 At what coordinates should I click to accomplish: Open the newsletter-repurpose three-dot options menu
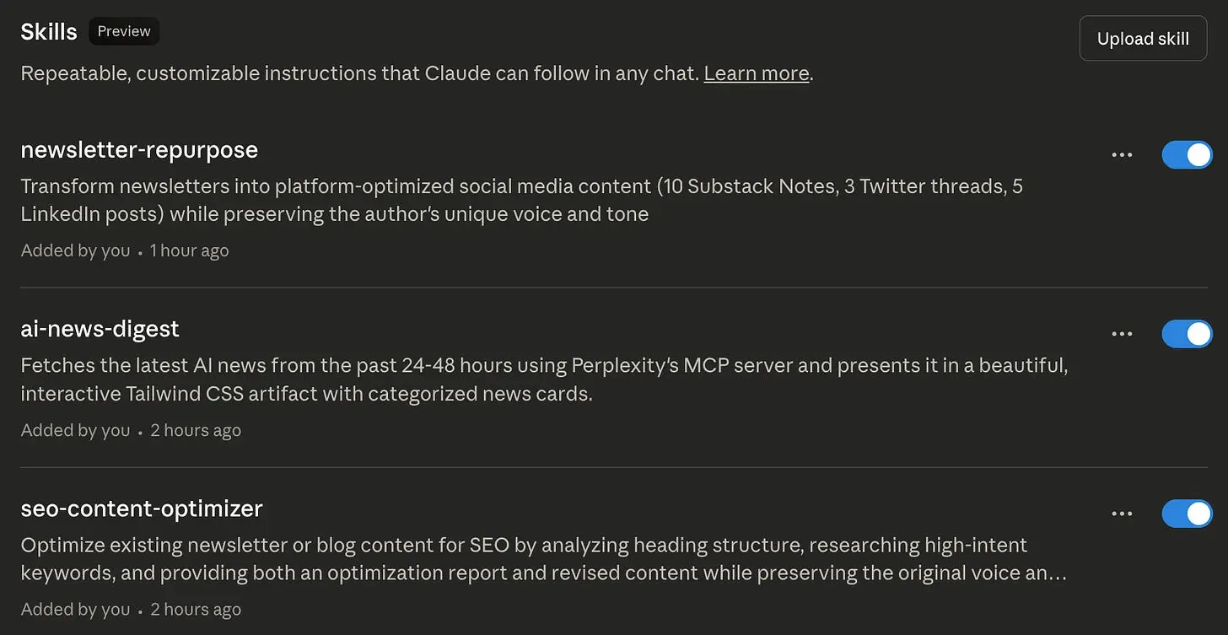pos(1122,155)
